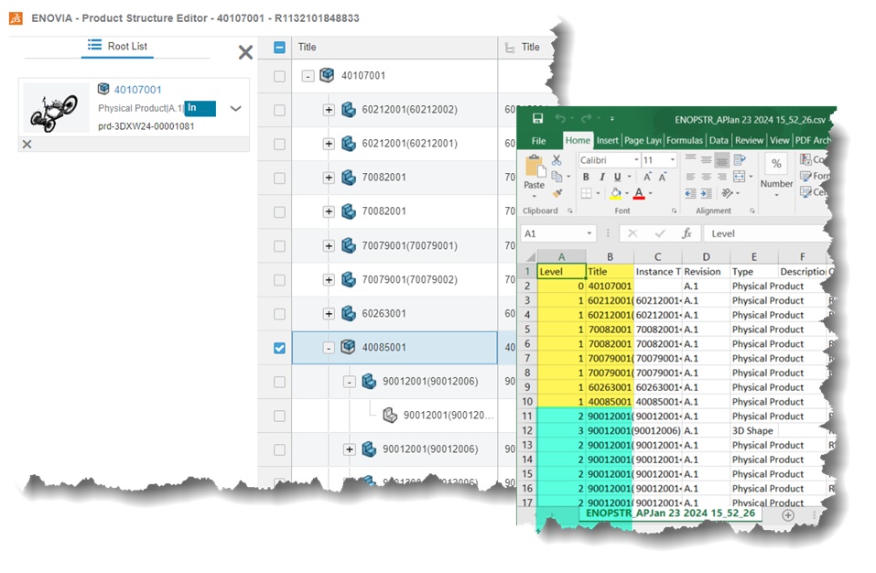
Task: Open the Excel View tab
Action: [x=779, y=141]
